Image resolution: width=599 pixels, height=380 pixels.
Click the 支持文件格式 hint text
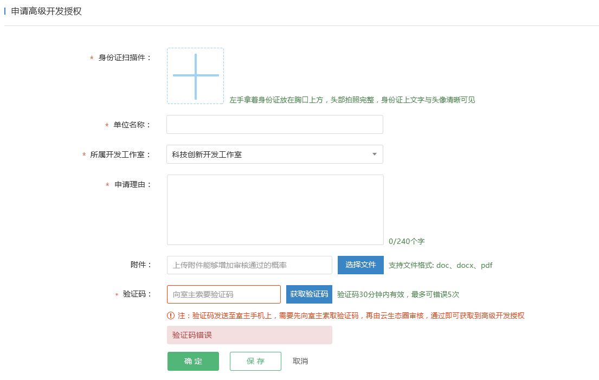point(440,265)
